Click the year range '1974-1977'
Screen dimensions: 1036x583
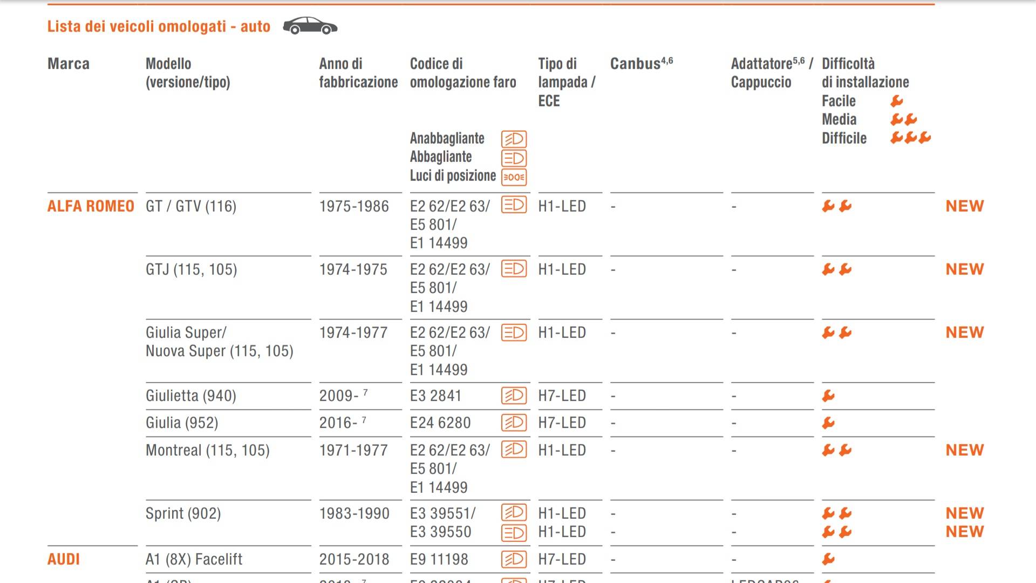point(353,333)
